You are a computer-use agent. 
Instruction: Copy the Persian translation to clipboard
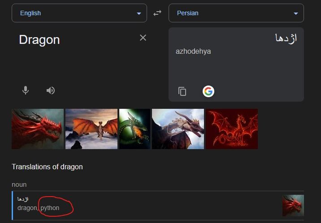[x=182, y=91]
